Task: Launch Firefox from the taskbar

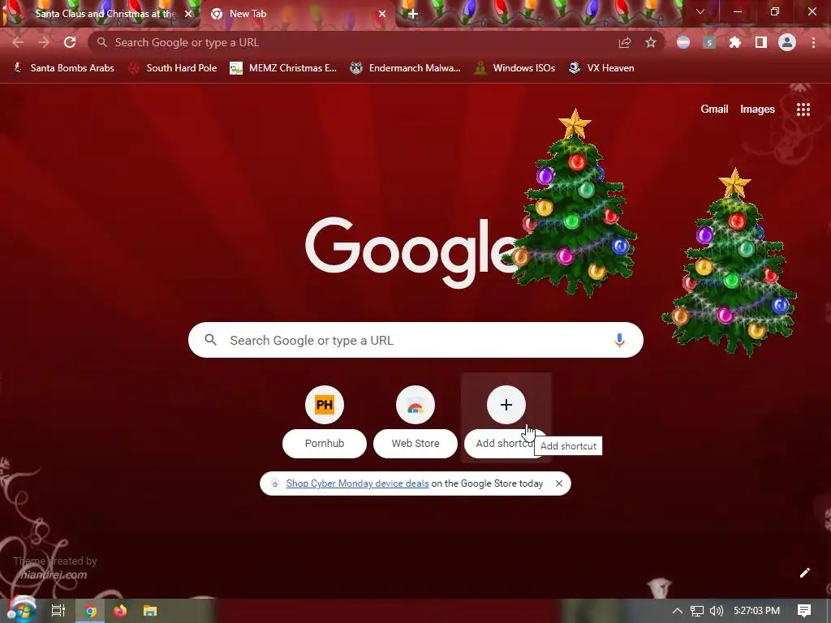Action: click(120, 611)
